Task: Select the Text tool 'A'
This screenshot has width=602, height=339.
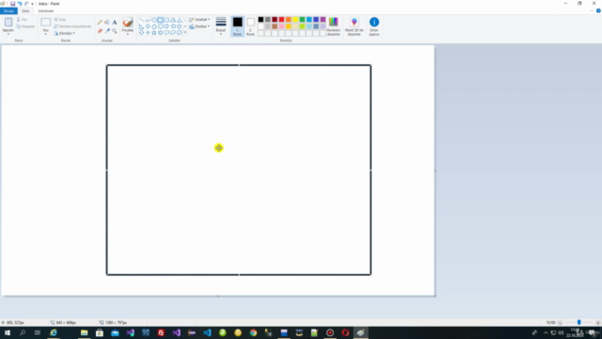Action: [115, 23]
